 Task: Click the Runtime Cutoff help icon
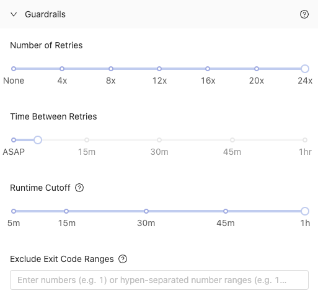(x=79, y=188)
